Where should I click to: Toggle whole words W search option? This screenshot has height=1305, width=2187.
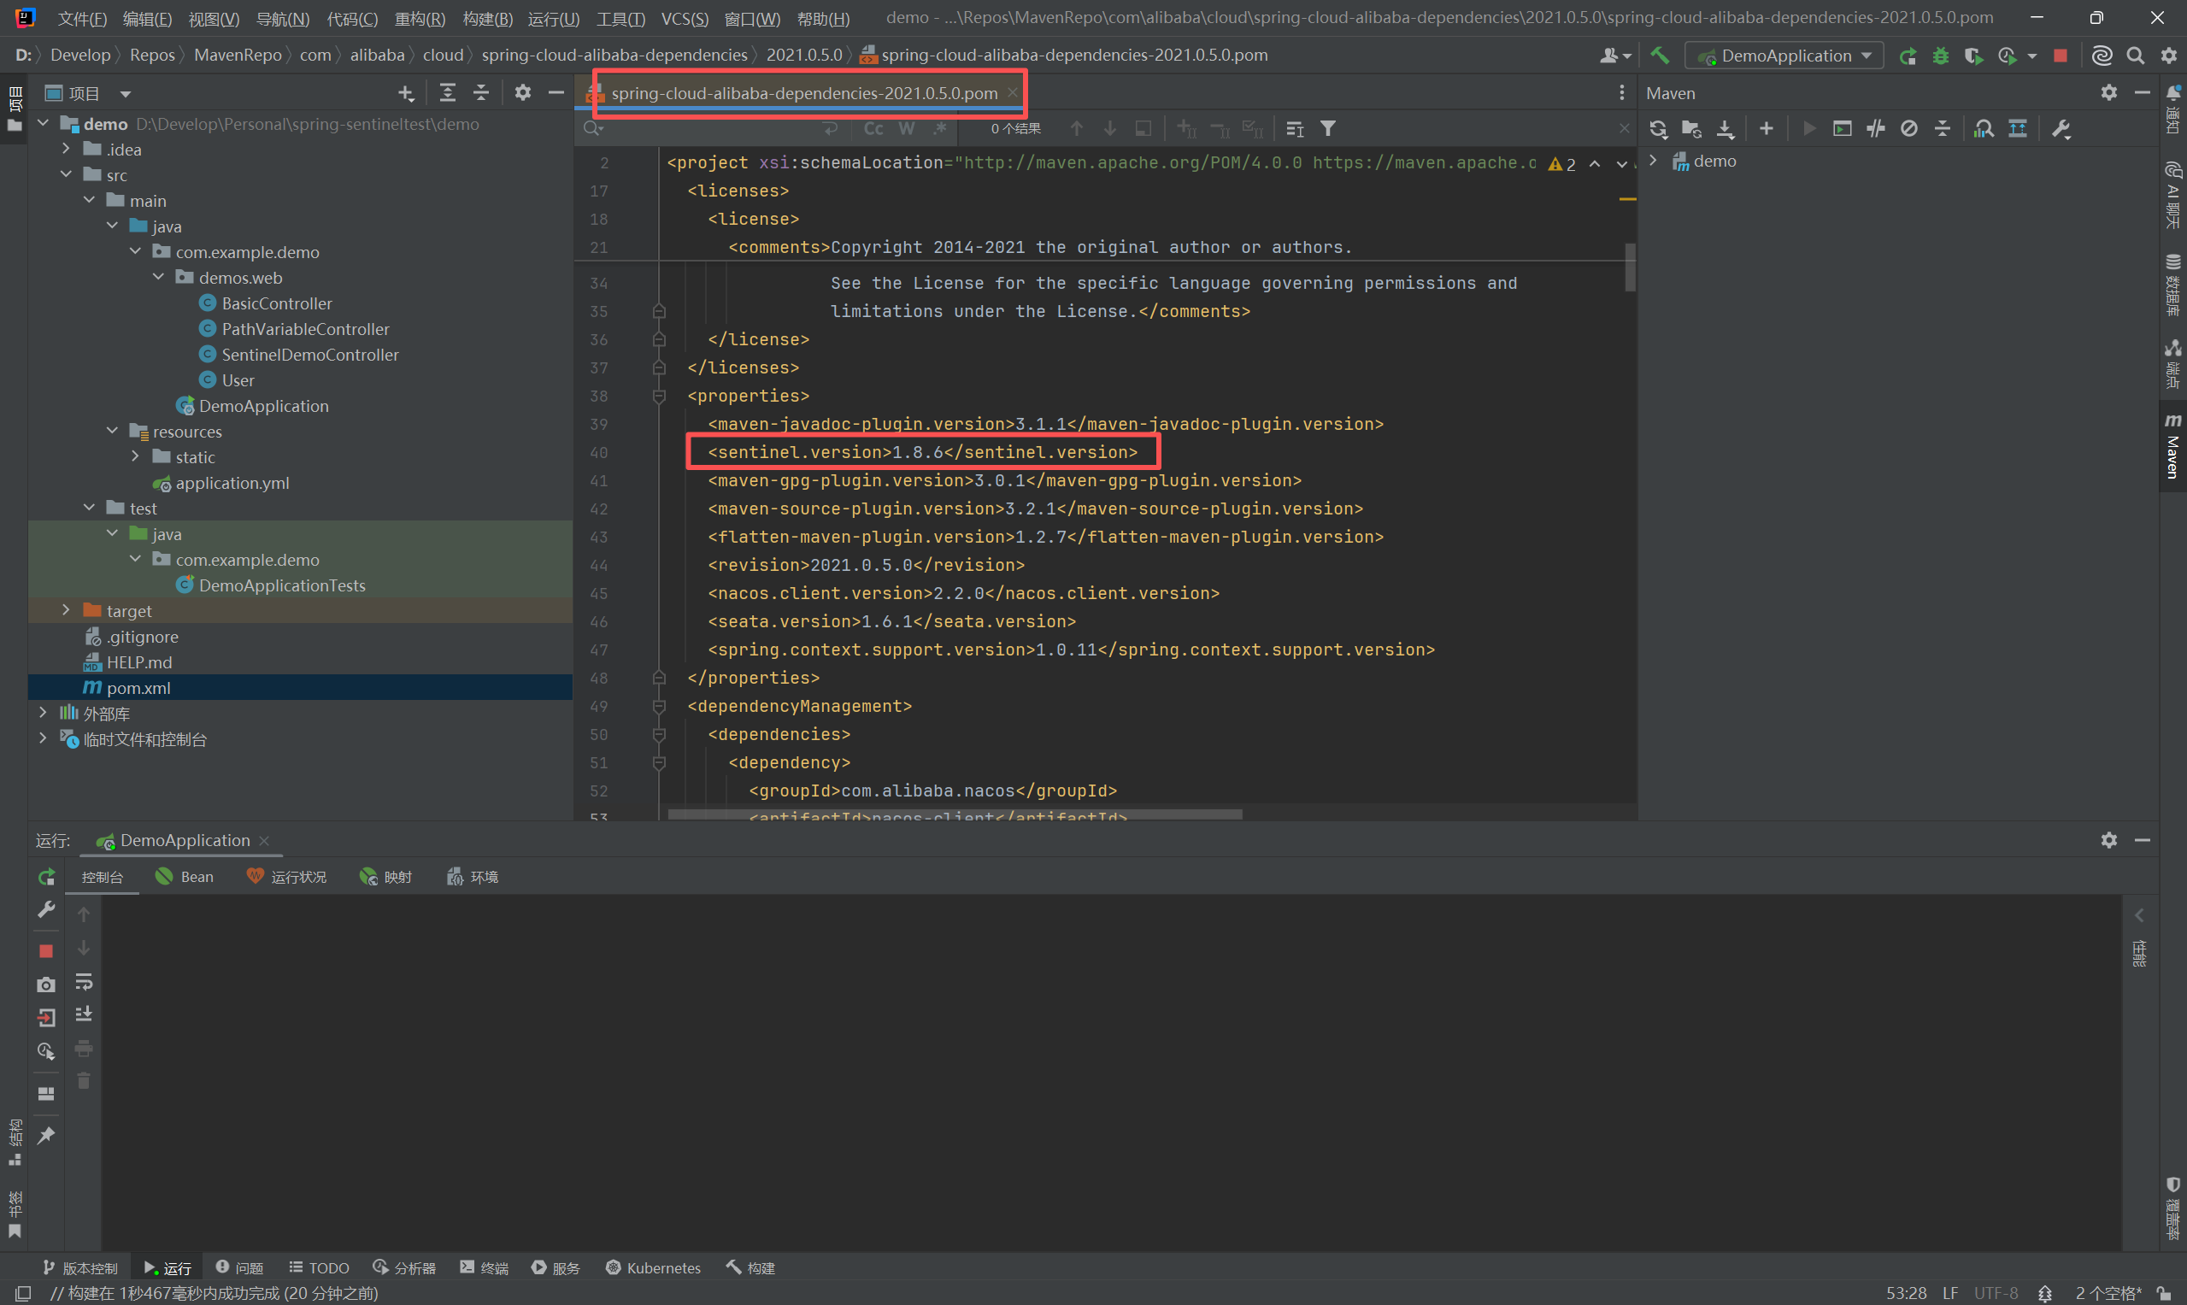click(x=906, y=129)
